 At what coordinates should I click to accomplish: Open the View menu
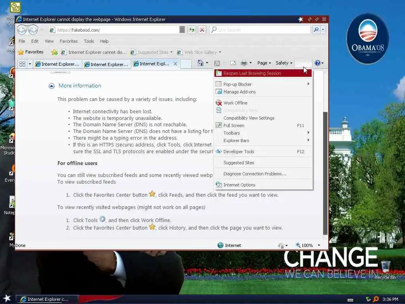49,41
